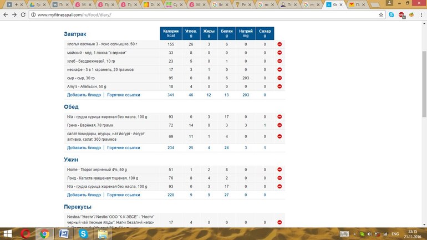Click Горячие ссылки under Обед

click(123, 147)
